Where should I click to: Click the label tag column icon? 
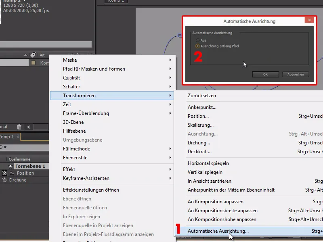[x=33, y=55]
